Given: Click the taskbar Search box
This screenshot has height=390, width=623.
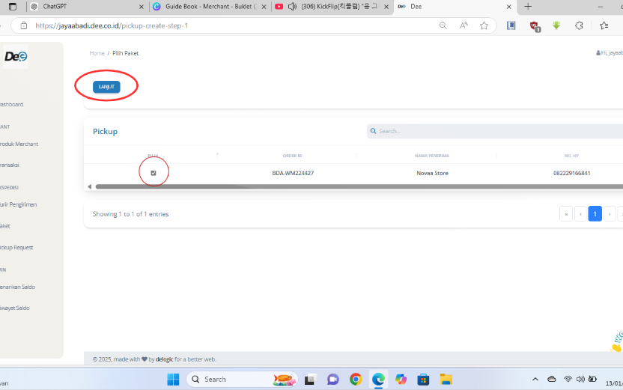Looking at the screenshot, I should [242, 380].
